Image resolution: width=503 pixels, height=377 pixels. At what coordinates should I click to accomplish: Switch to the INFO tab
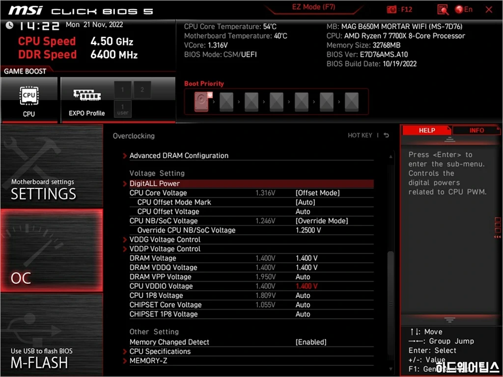(x=476, y=131)
